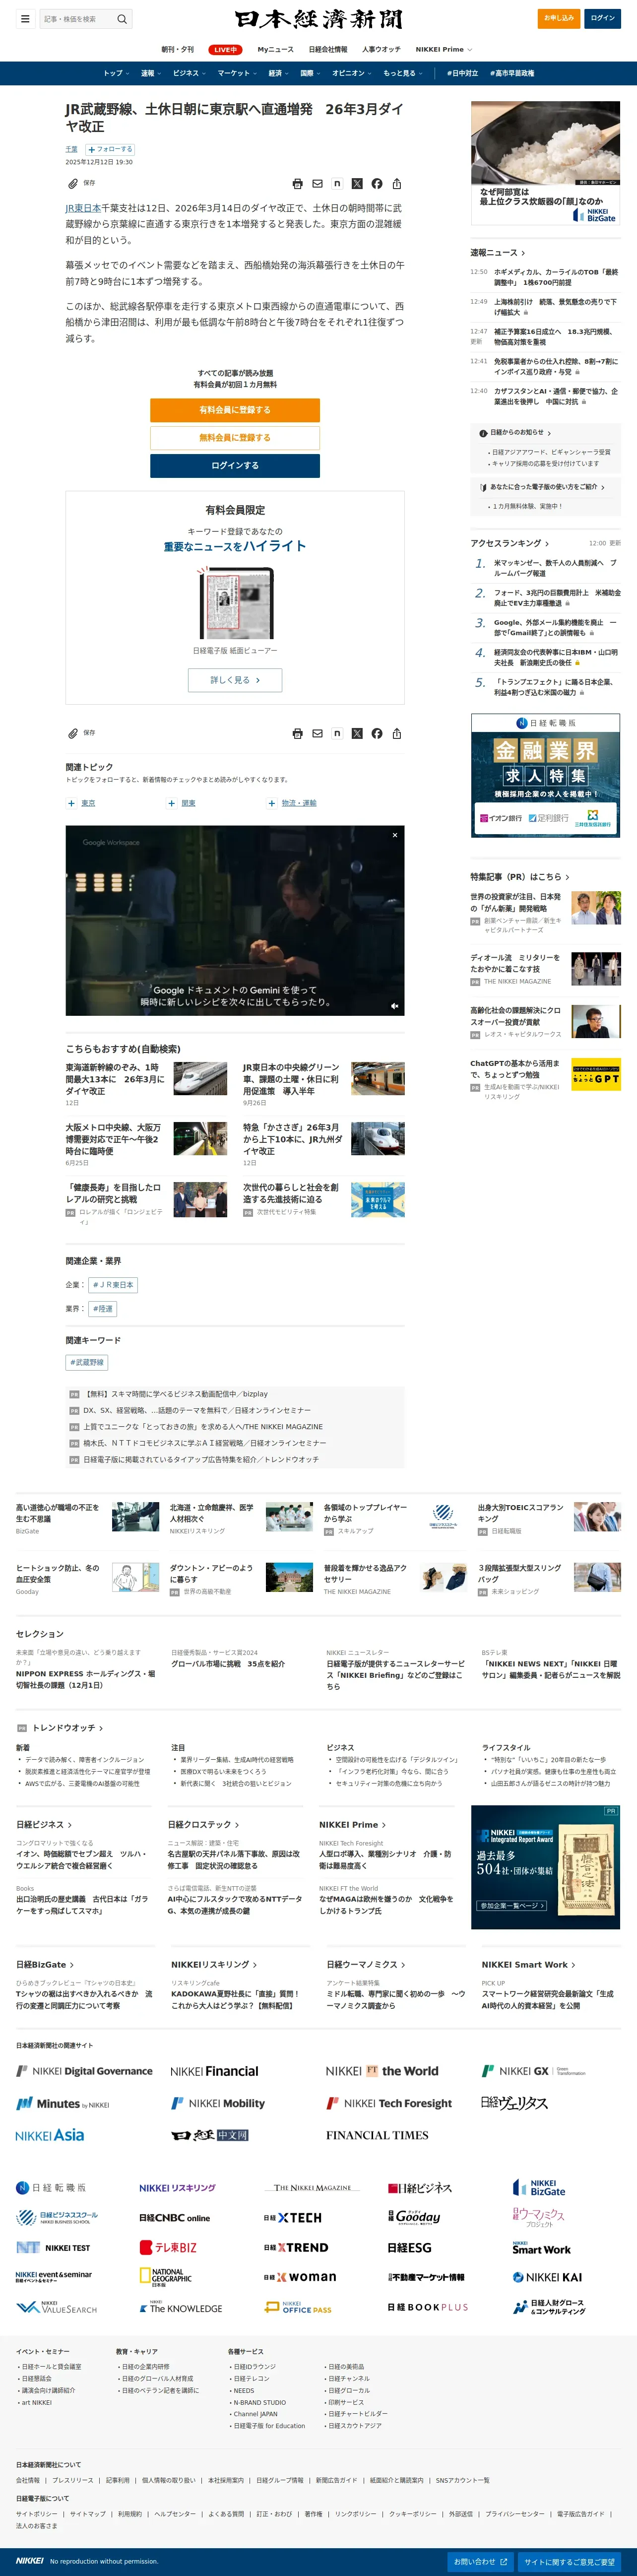The image size is (637, 2576).
Task: Expand the マーケット navigation dropdown
Action: [237, 73]
